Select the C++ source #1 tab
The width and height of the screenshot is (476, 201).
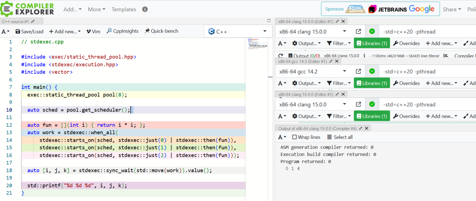coord(15,21)
